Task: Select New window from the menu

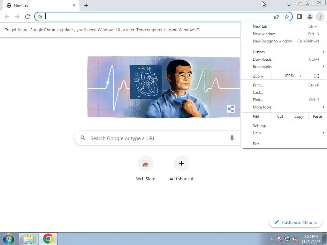Action: coord(284,34)
